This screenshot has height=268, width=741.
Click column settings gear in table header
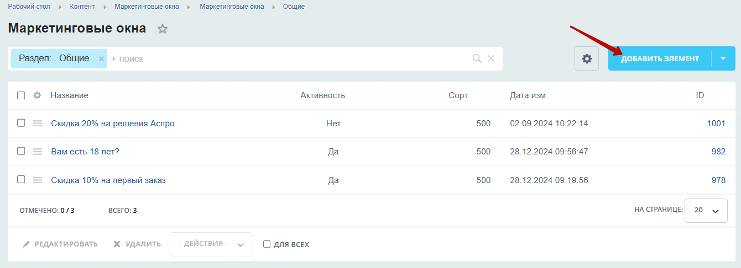click(x=37, y=95)
